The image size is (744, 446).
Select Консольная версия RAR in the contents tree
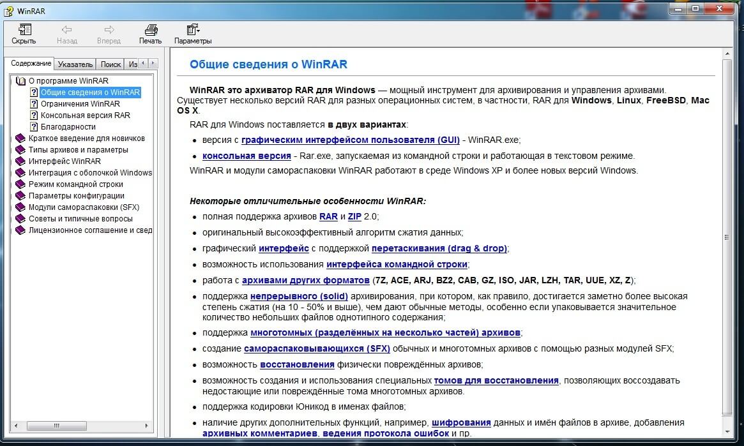click(x=85, y=115)
